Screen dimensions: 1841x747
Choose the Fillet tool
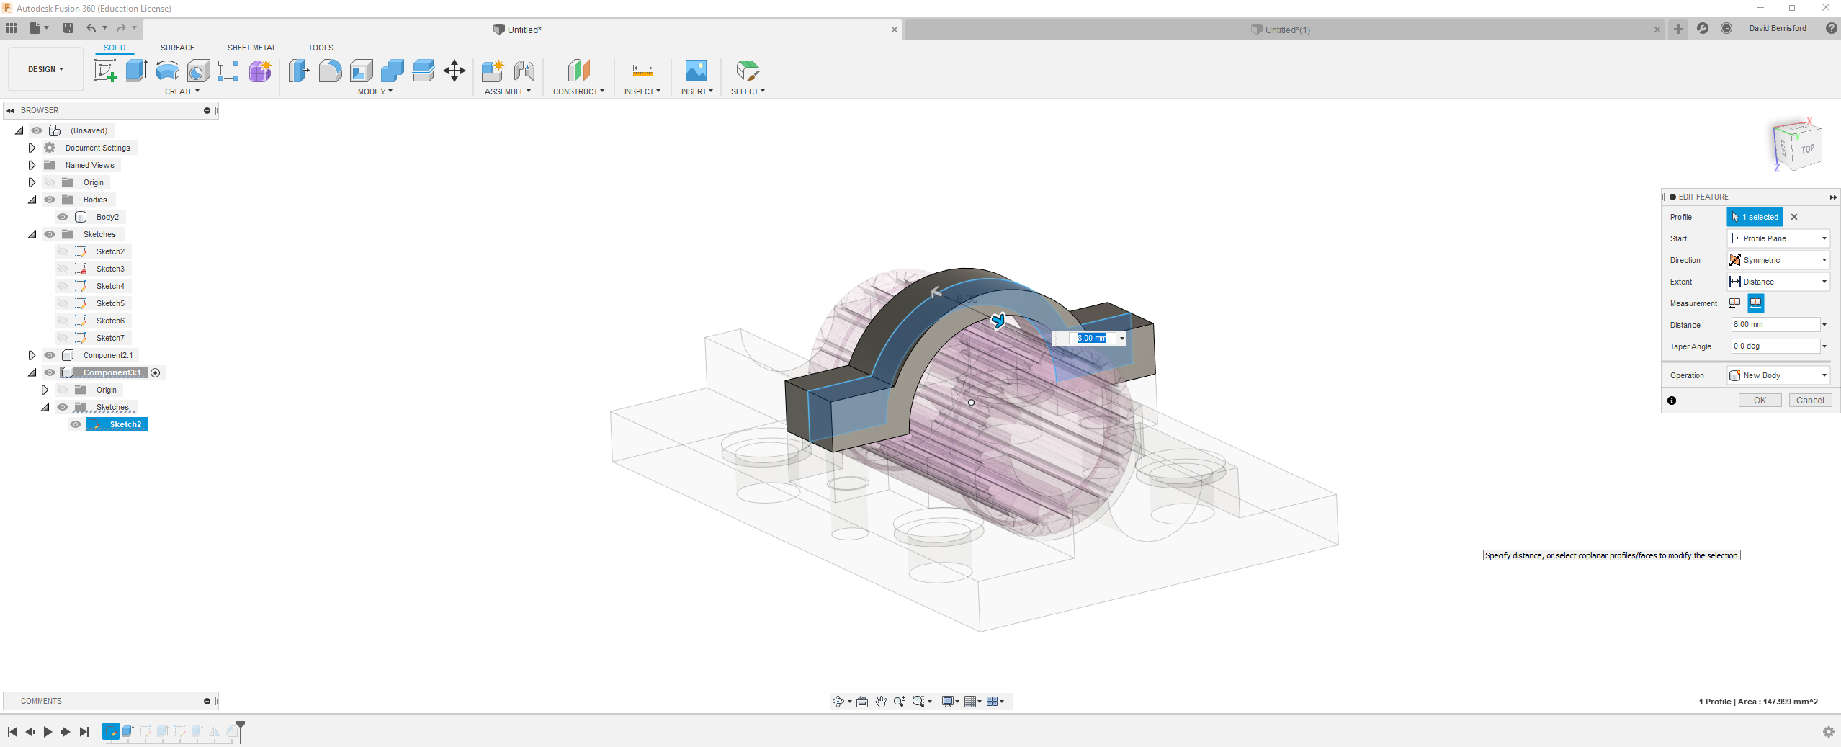330,71
